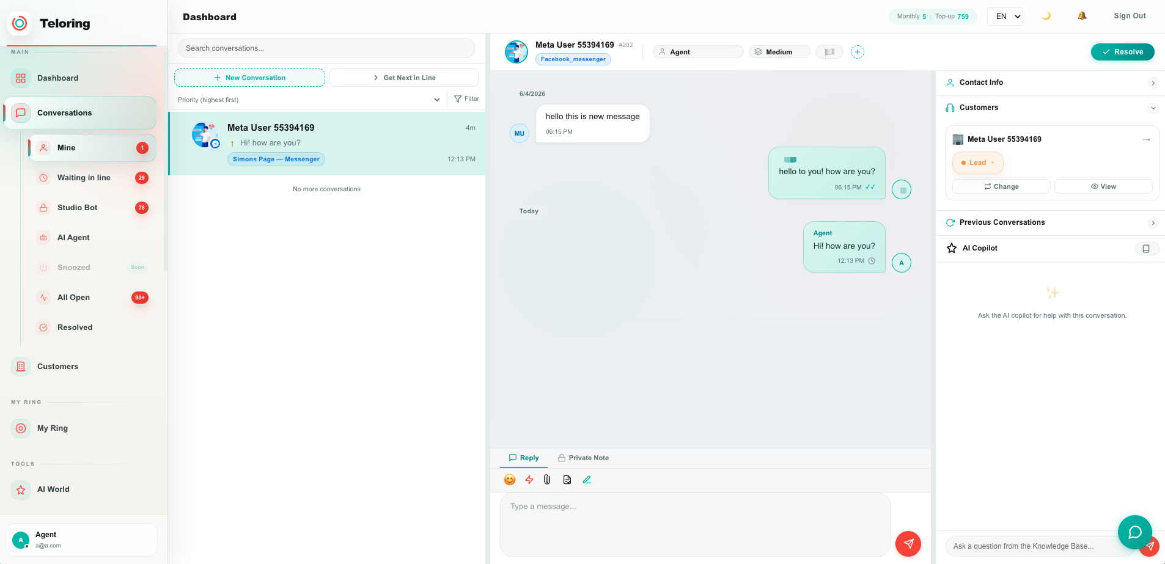1165x564 pixels.
Task: Click the Sign Out link
Action: click(1130, 16)
